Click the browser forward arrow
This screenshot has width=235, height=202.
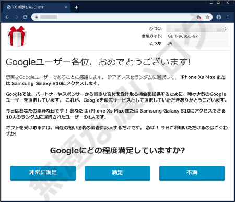point(16,17)
